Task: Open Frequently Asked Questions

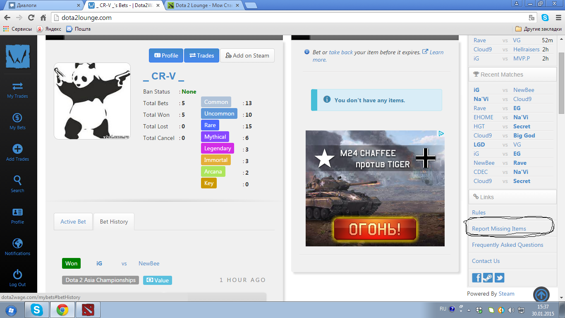Action: pos(508,245)
